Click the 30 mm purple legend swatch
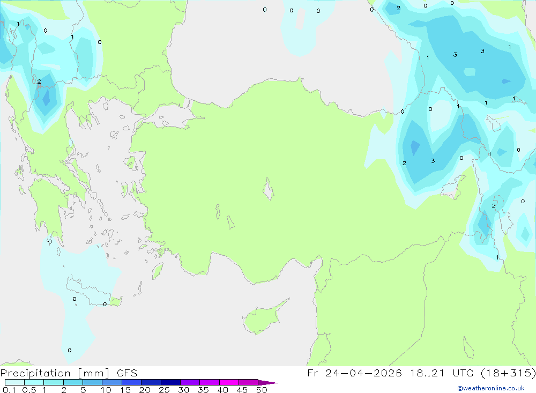Image resolution: width=536 pixels, height=393 pixels. point(190,382)
